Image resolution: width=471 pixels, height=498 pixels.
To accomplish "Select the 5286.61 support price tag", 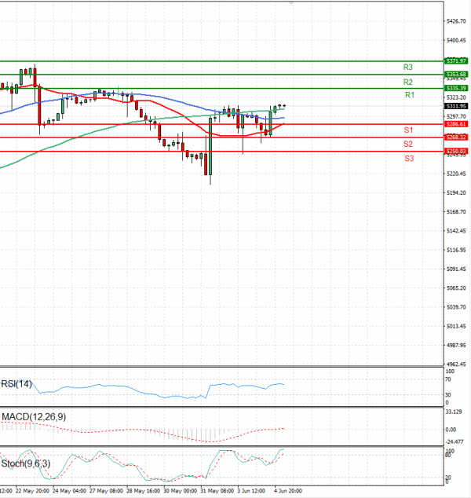I will tap(456, 124).
